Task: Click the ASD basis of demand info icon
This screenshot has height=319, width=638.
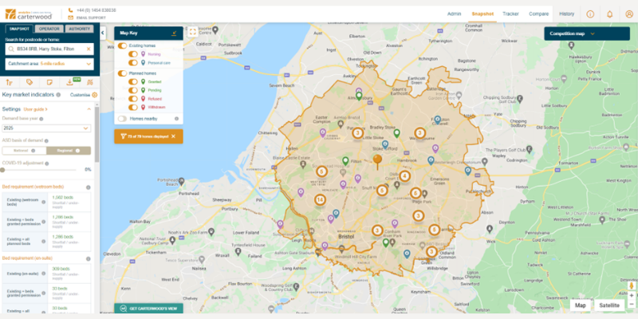Action: [46, 141]
